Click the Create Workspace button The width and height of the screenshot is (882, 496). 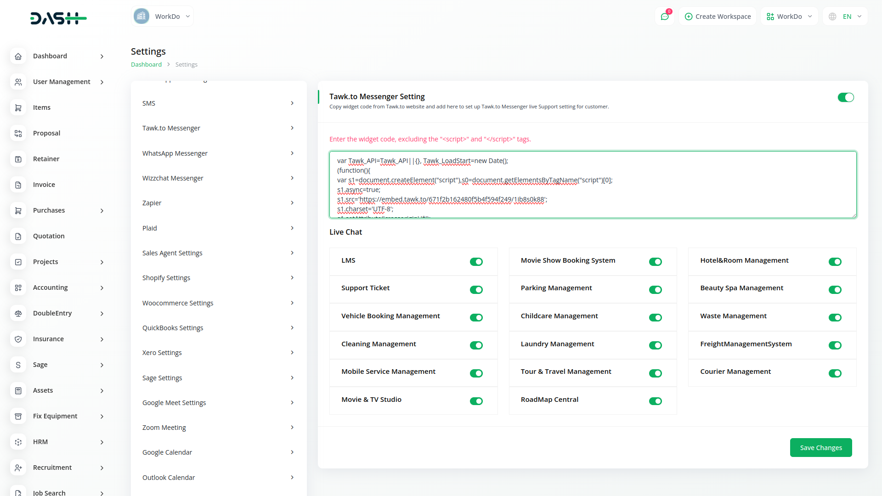pyautogui.click(x=718, y=17)
